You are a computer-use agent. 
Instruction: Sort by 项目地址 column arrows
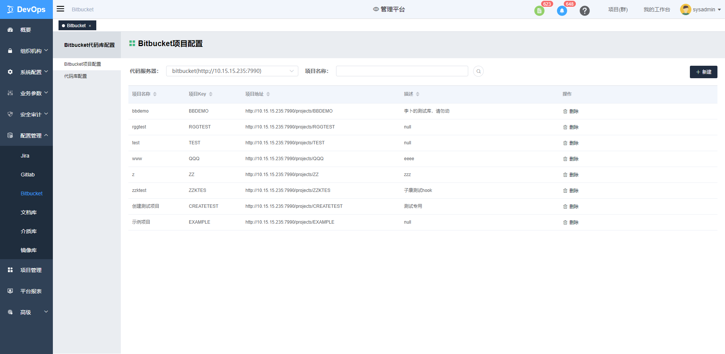[268, 94]
